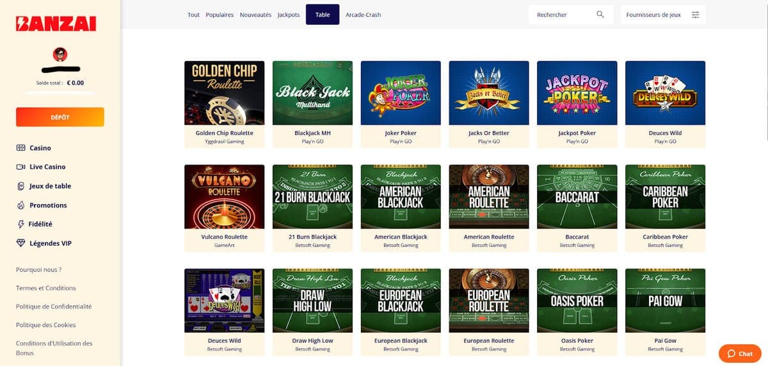The image size is (768, 366).
Task: Open the American Blackjack thumbnail
Action: (401, 196)
